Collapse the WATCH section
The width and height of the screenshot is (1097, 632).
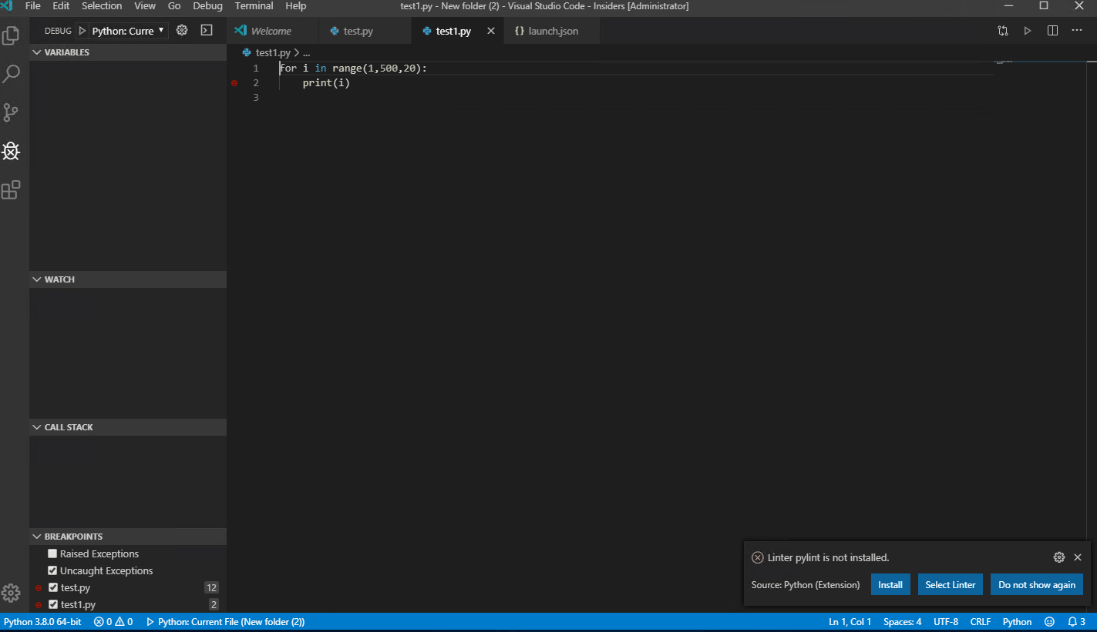(x=128, y=279)
